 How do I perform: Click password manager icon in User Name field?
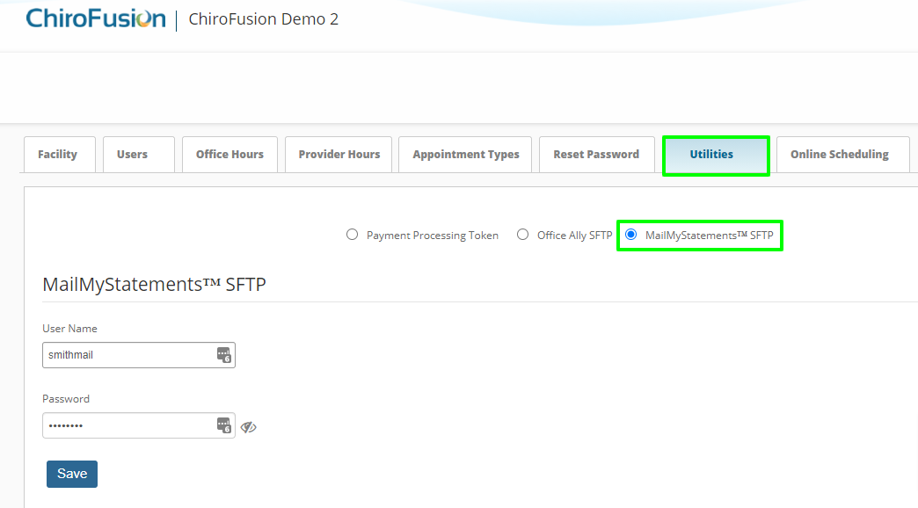point(223,355)
